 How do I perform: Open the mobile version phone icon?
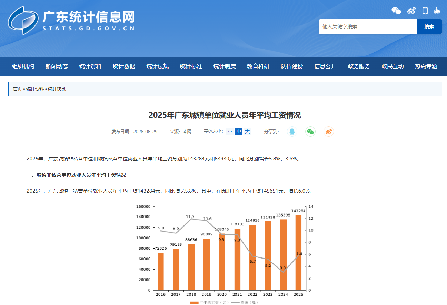point(425,11)
